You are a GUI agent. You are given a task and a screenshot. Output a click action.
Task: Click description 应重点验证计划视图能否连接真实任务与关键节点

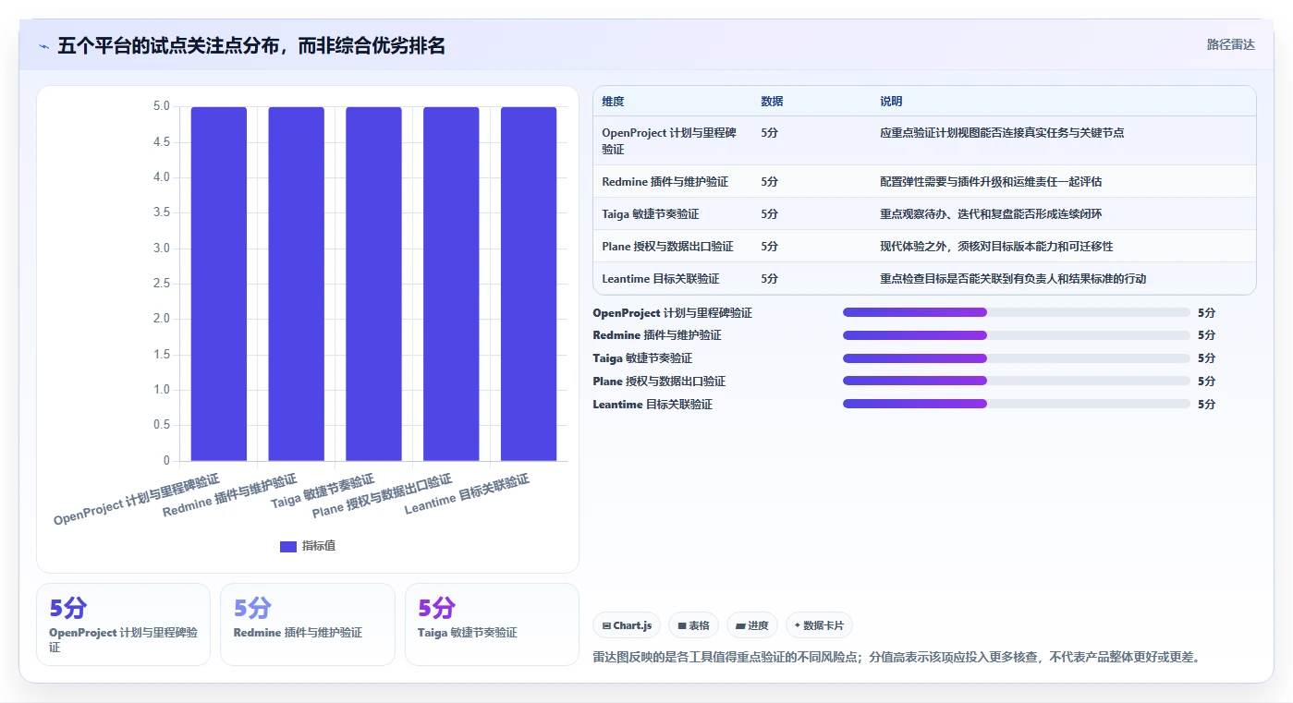click(x=1002, y=133)
